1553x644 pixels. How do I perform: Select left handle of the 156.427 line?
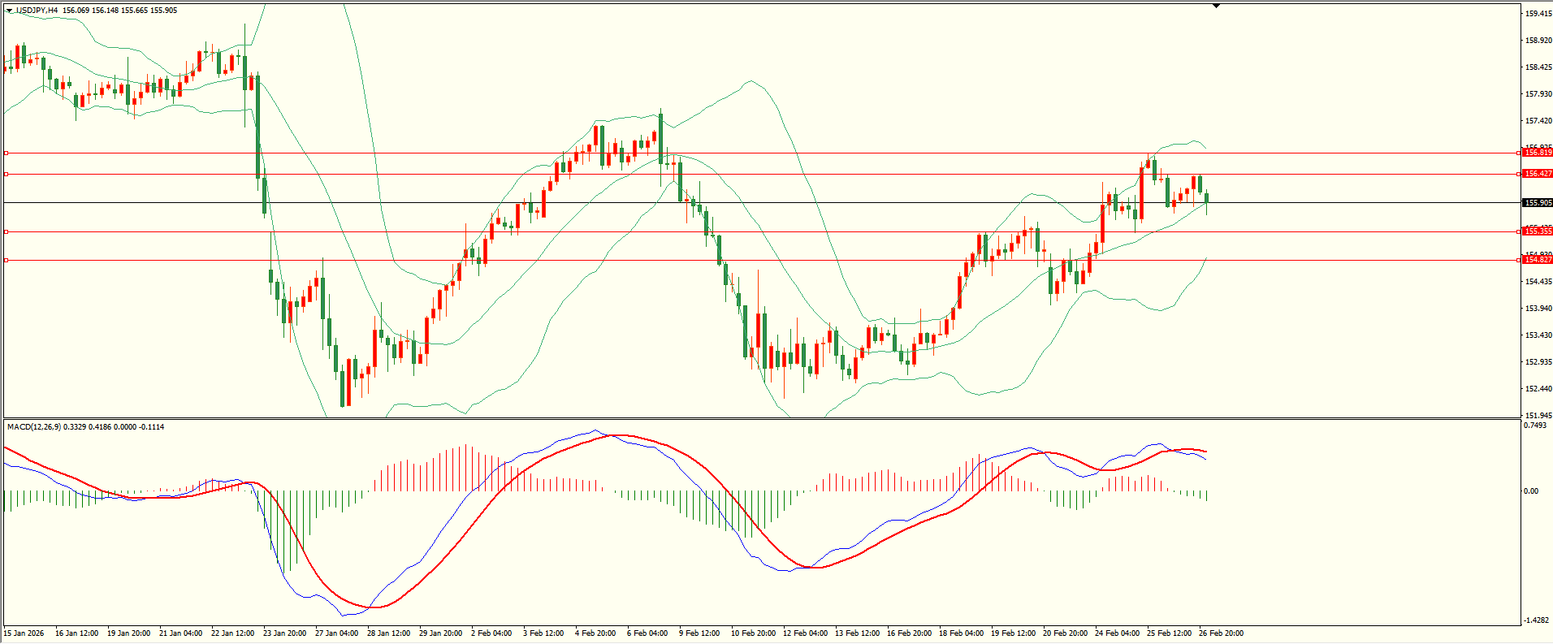[6, 174]
